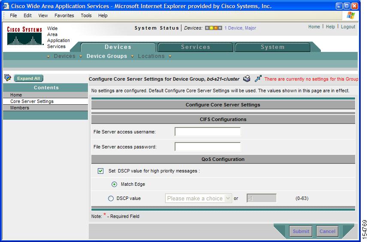The image size is (368, 242).
Task: Click the 'Note: * - Required Field' text
Action: coord(115,216)
